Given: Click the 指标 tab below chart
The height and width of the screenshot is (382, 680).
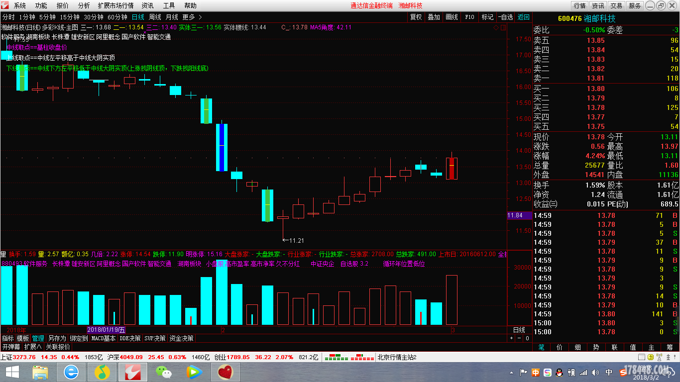Looking at the screenshot, I should 8,338.
